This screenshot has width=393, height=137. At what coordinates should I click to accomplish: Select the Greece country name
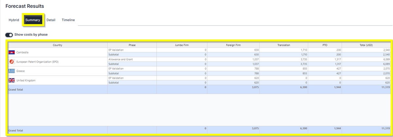click(21, 71)
